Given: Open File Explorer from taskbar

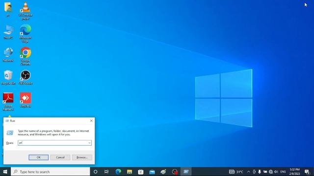Looking at the screenshot, I should tap(130, 172).
